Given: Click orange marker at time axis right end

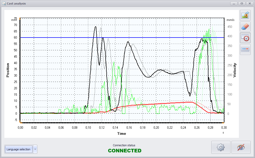Looking at the screenshot, I should pyautogui.click(x=224, y=123).
